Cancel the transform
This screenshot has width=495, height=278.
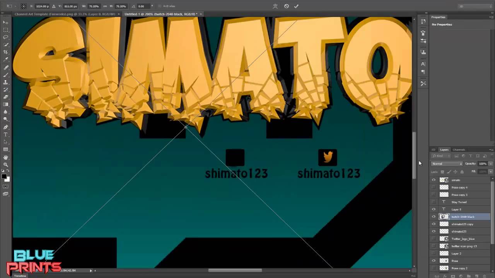pyautogui.click(x=286, y=6)
